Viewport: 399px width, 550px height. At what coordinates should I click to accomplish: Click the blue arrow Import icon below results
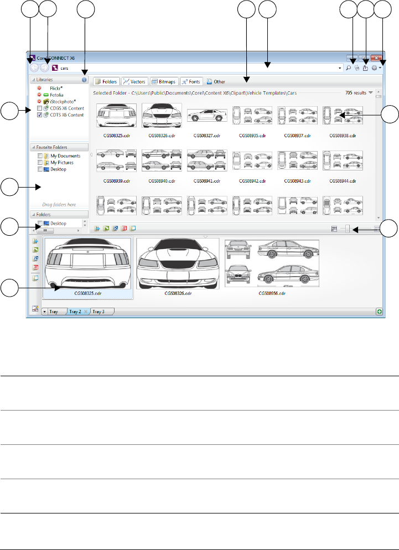pyautogui.click(x=97, y=229)
